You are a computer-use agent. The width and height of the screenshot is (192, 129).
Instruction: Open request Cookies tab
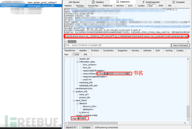coord(141,6)
